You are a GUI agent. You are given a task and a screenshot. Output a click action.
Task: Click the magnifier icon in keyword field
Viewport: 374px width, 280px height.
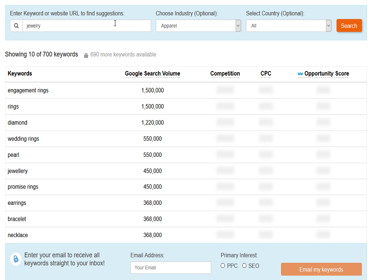click(16, 26)
